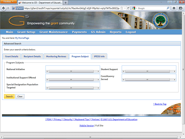Click the G5 logo in banner
Image resolution: width=185 pixels, height=139 pixels.
19,20
